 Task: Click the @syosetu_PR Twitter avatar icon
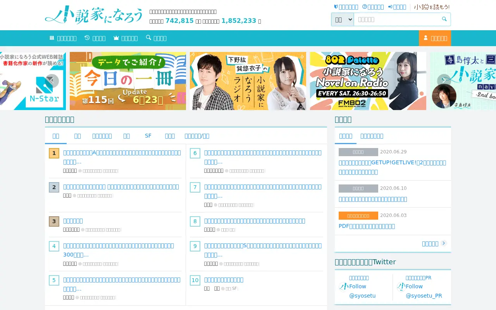pyautogui.click(x=401, y=286)
